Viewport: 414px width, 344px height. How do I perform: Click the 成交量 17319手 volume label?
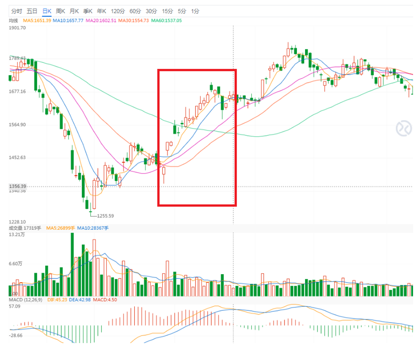[x=25, y=228]
